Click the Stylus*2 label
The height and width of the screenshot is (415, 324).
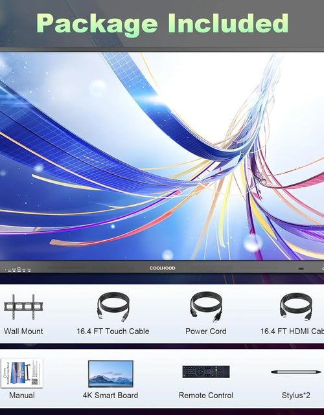[x=296, y=395]
